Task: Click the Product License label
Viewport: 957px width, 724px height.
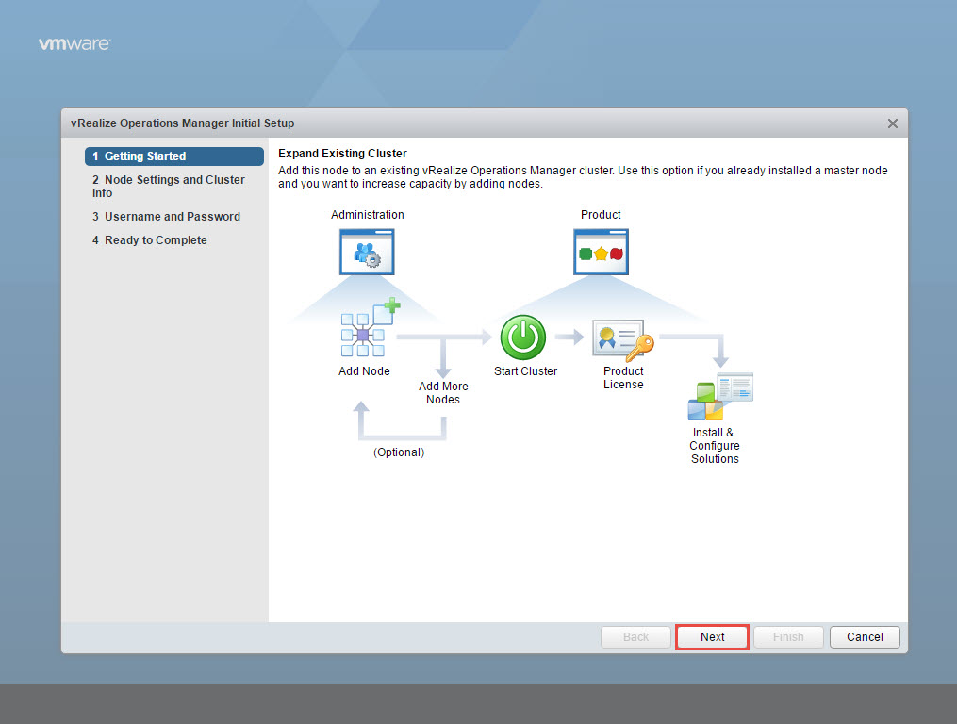Action: point(623,378)
